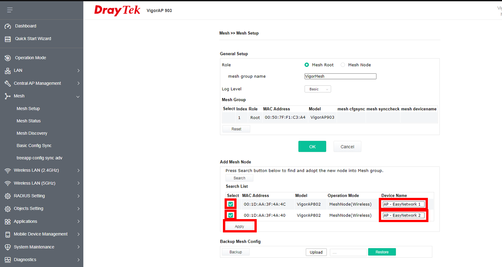Expand Wireless LAN (5GHz) chevron

pos(78,183)
